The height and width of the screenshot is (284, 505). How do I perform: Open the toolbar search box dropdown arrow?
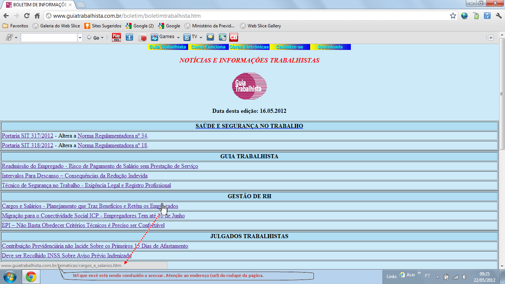(x=80, y=38)
